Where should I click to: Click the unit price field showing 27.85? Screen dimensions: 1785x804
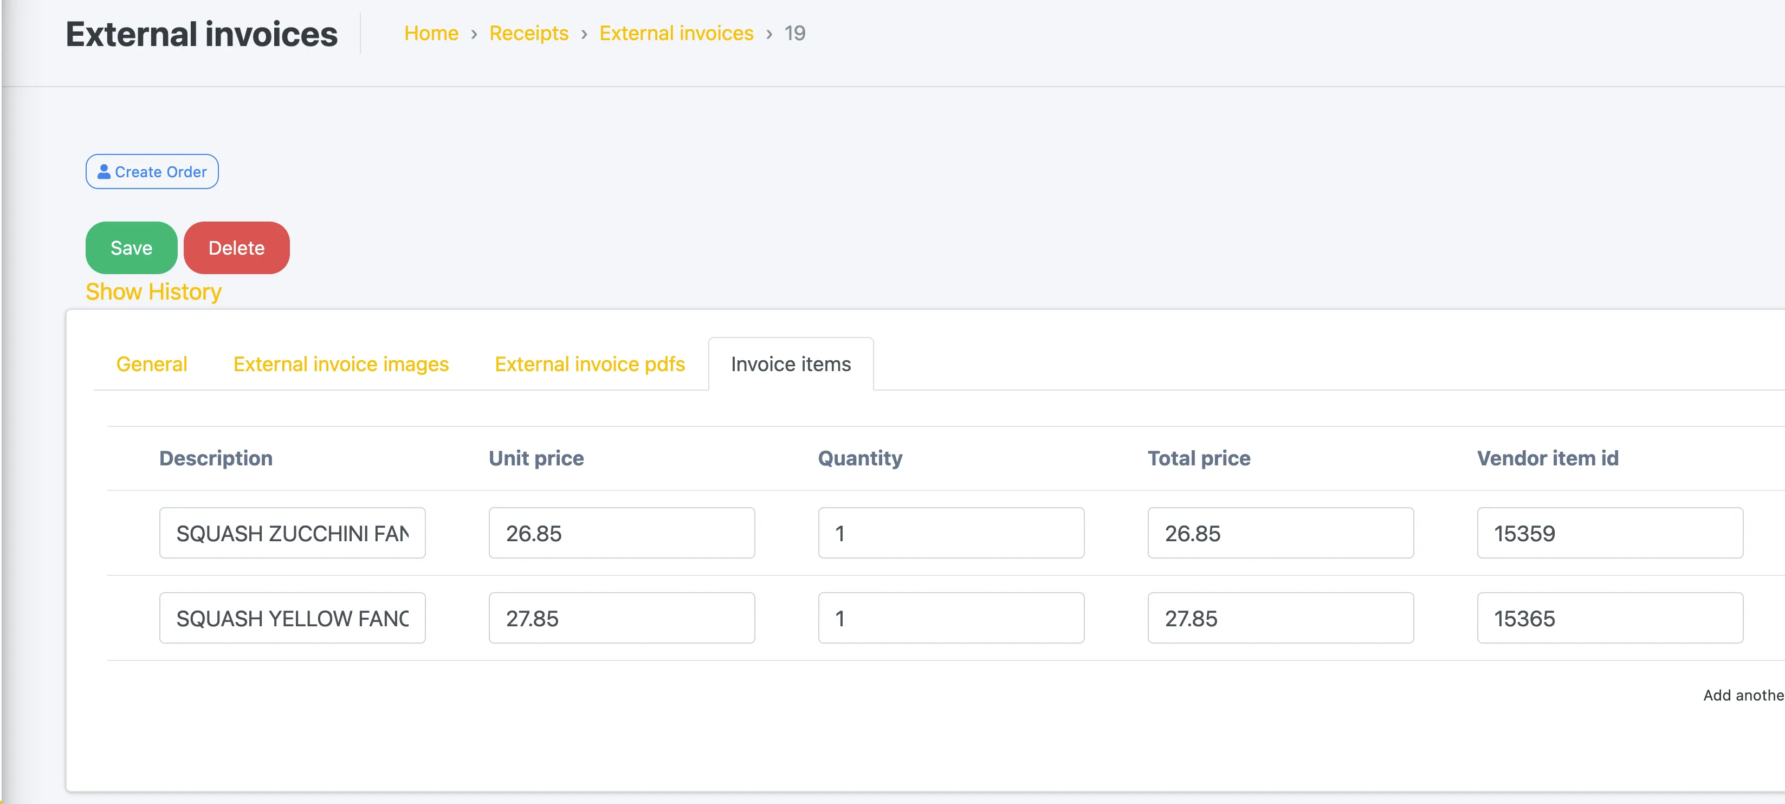(622, 618)
